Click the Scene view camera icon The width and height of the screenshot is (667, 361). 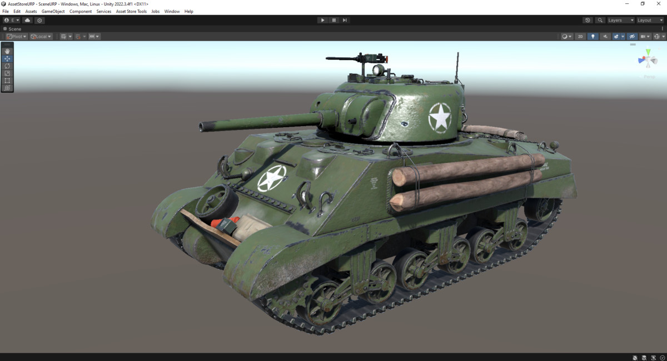click(x=643, y=37)
